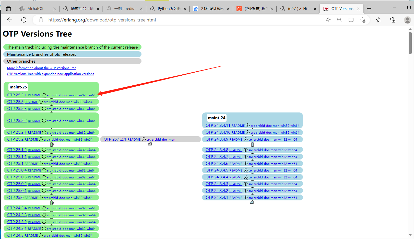Open the OTP 24.3.4.9 version link
Screen dimensions: 414x239
(217, 139)
